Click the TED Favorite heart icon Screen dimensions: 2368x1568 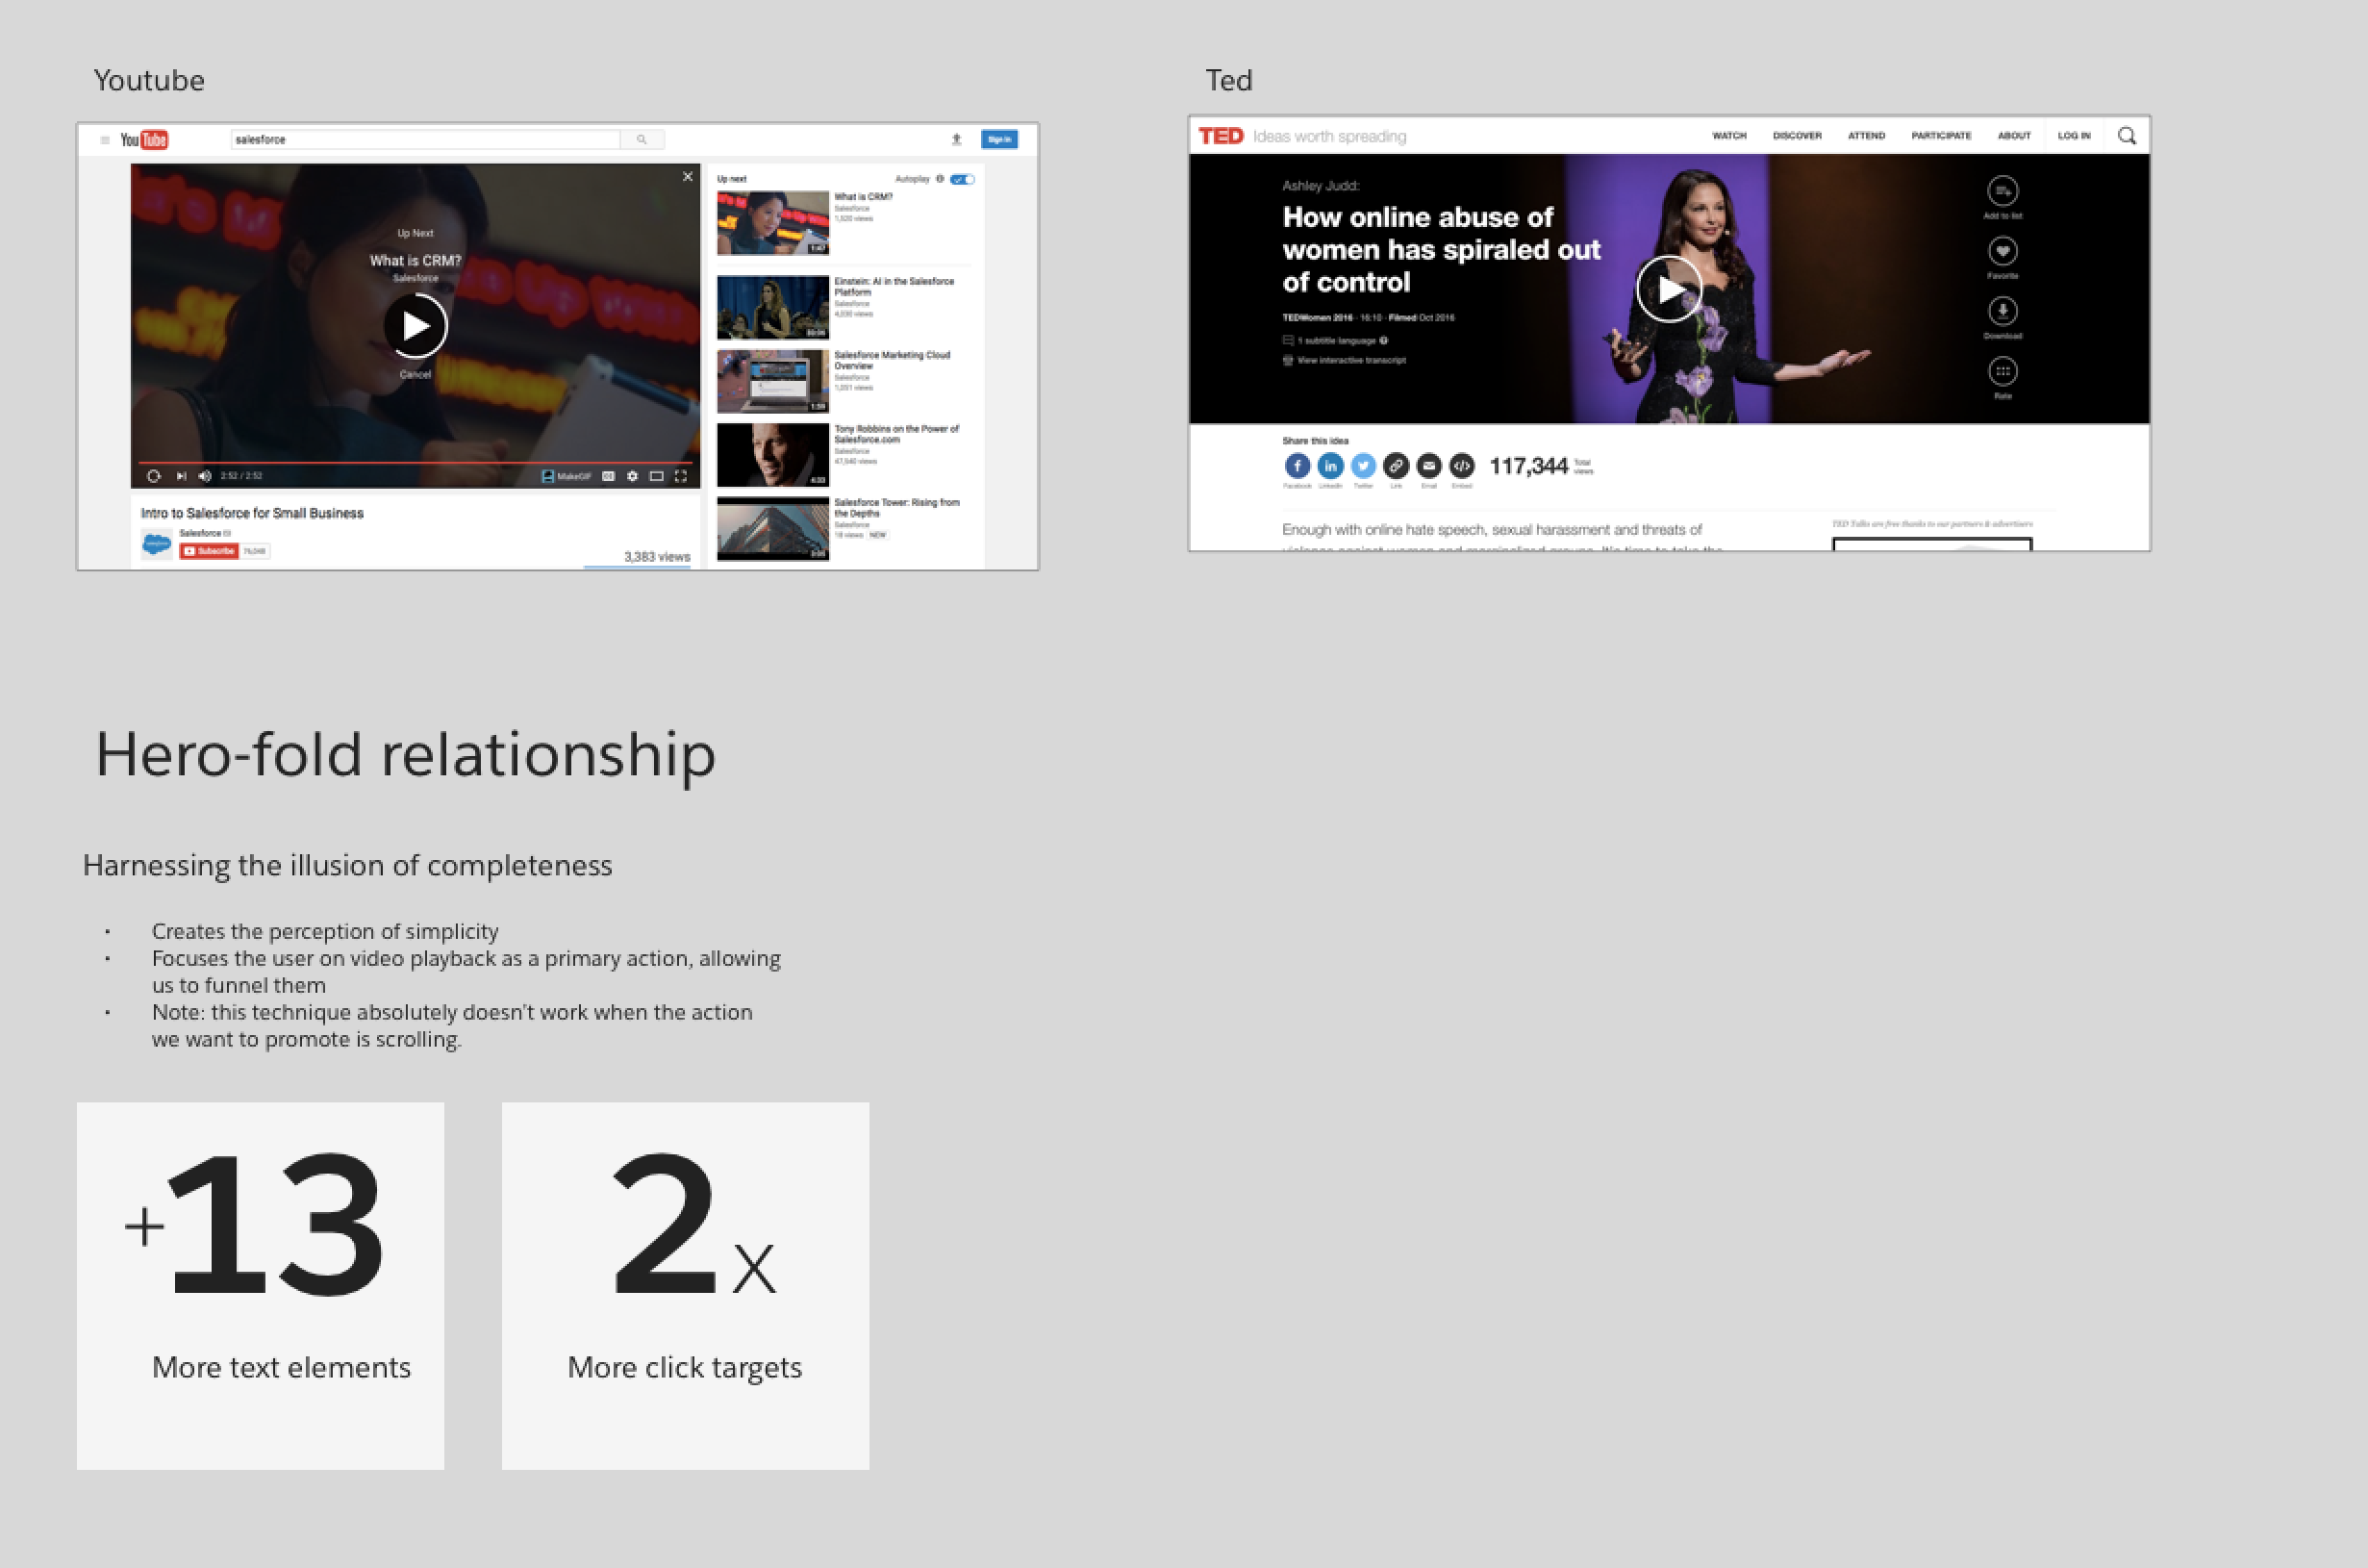point(2003,251)
